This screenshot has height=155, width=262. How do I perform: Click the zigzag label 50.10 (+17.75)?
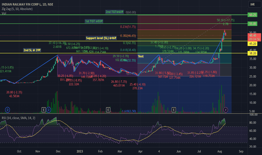coord(225,20)
